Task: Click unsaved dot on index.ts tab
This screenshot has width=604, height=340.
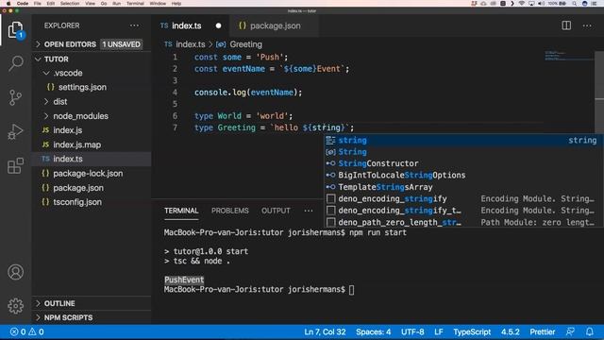Action: pos(218,25)
